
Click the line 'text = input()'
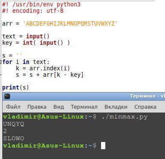click(26, 36)
